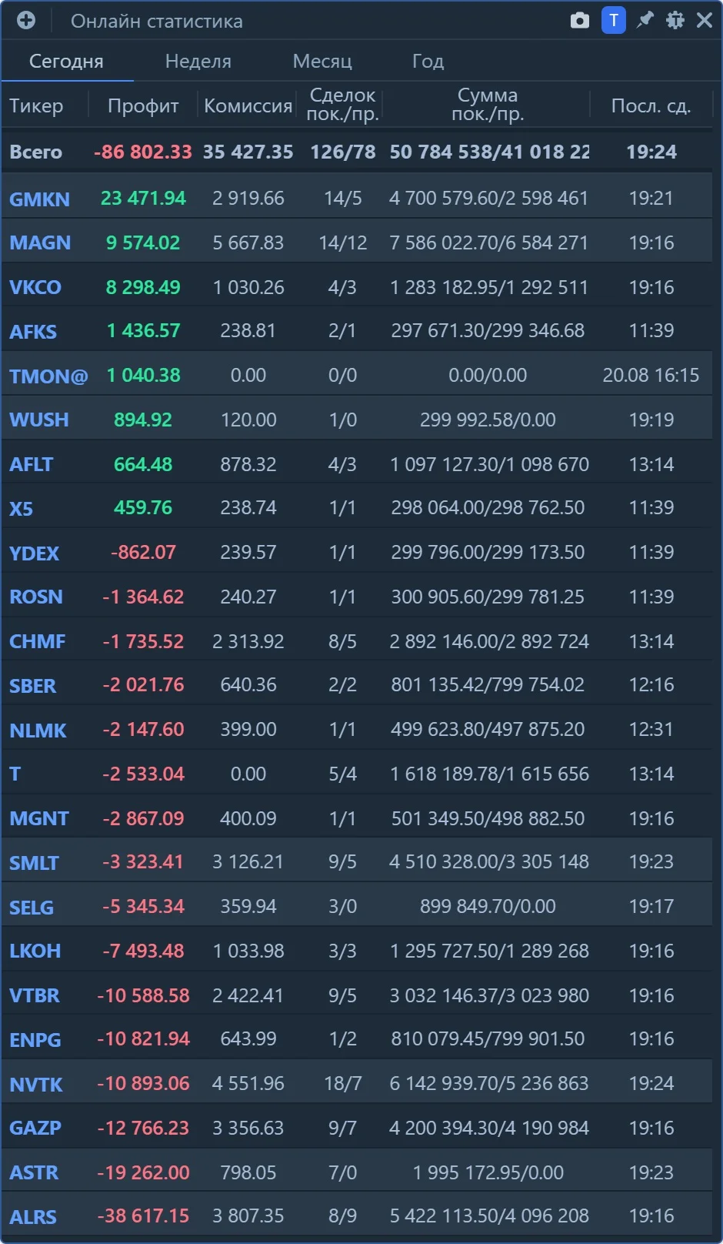Open the VTBR ticker
Image resolution: width=723 pixels, height=1244 pixels.
(x=35, y=995)
